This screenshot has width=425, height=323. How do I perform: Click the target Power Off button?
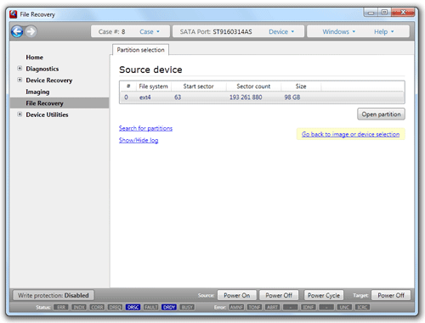(x=391, y=295)
